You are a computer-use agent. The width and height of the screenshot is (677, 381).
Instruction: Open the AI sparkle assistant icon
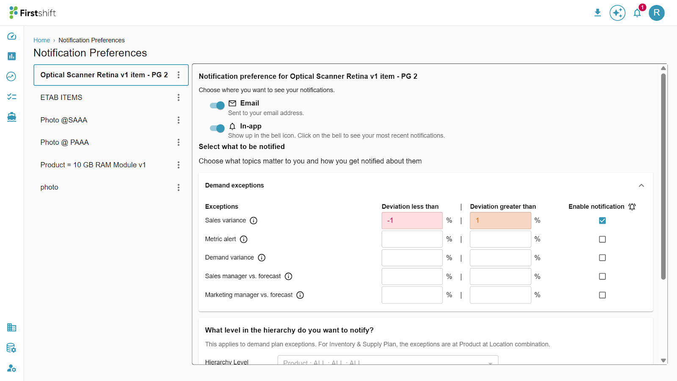(617, 13)
